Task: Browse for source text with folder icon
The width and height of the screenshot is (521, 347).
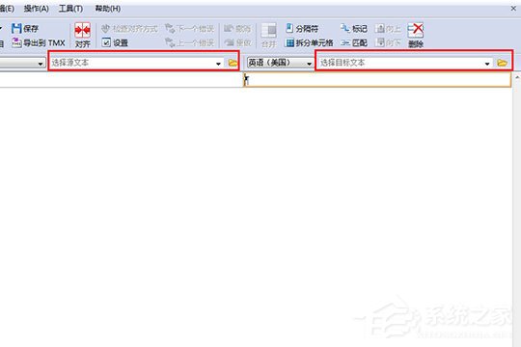Action: point(233,63)
